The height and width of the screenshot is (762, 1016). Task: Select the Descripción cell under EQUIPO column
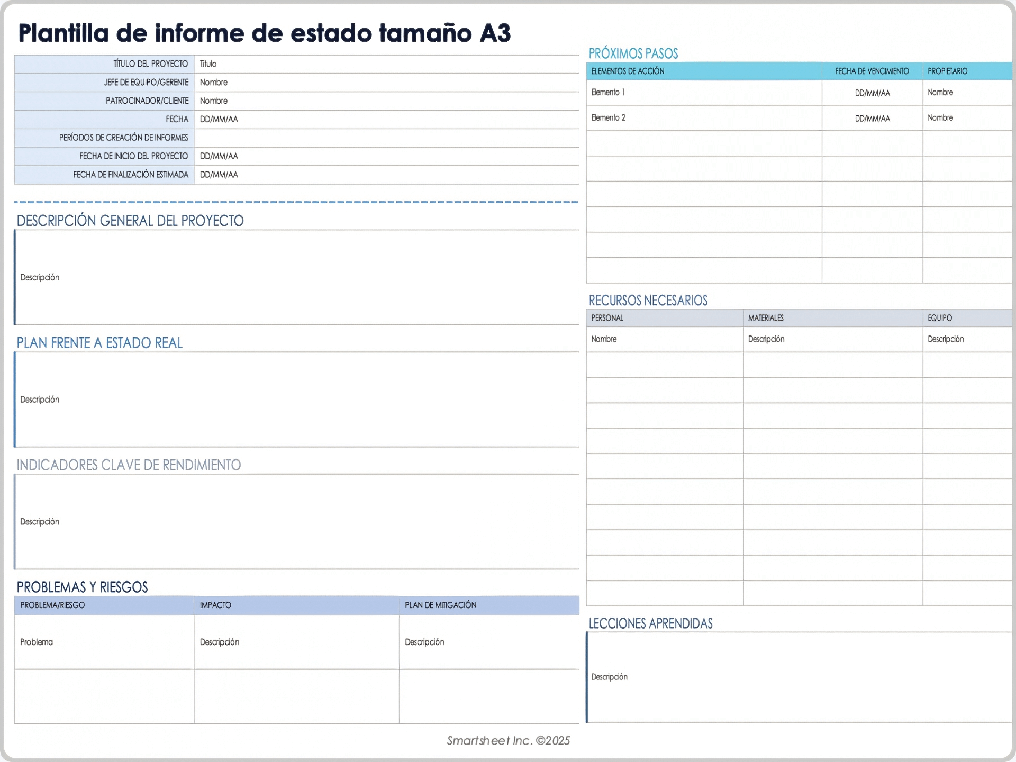point(967,339)
